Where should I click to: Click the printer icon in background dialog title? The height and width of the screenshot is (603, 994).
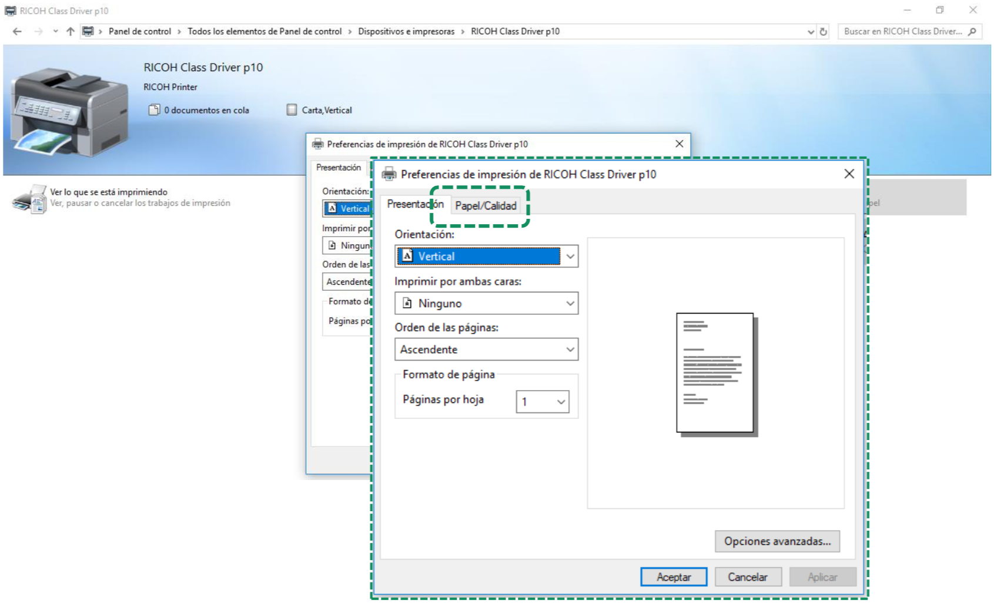tap(318, 144)
